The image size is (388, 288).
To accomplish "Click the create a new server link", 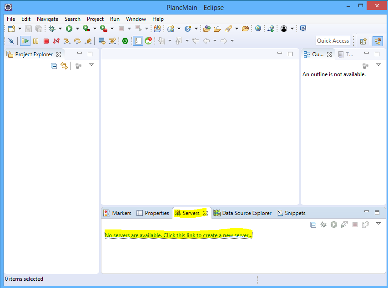I will pyautogui.click(x=178, y=235).
